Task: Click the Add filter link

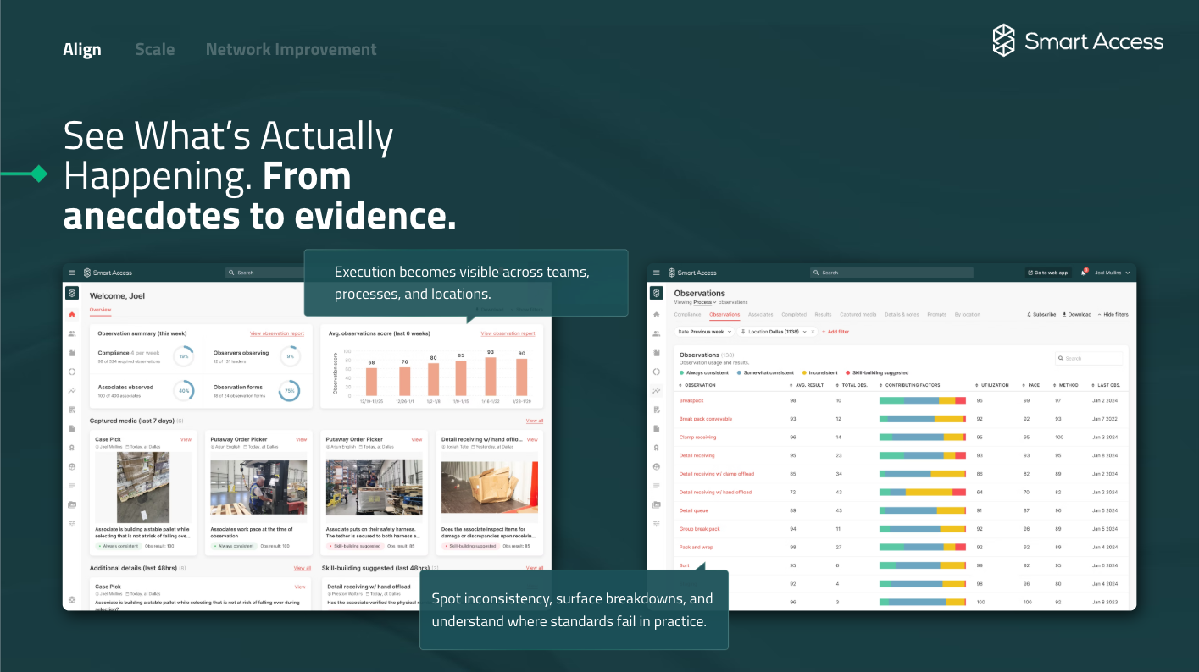Action: 835,332
